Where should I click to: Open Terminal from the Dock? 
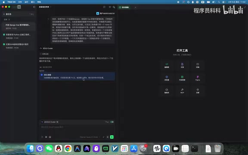pyautogui.click(x=194, y=149)
